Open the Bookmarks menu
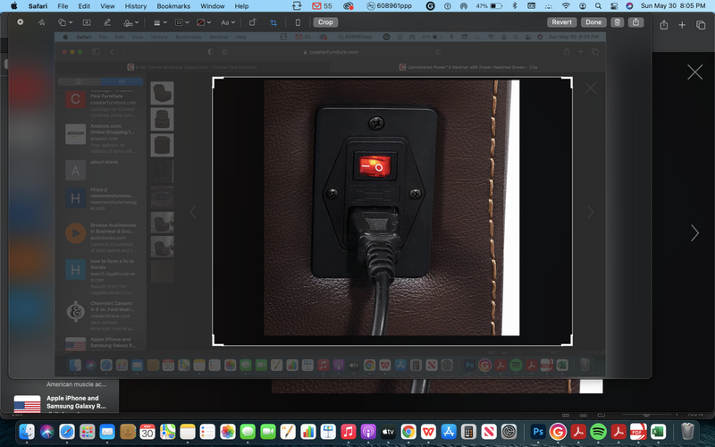 pyautogui.click(x=173, y=6)
